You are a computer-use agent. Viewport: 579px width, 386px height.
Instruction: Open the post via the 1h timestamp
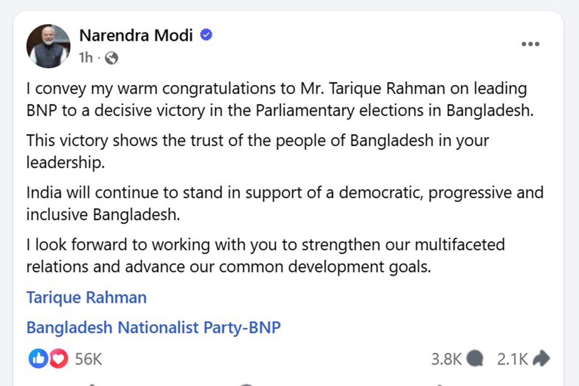coord(85,57)
